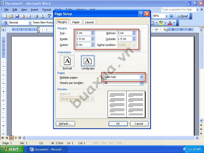Switch to Outline view icon
This screenshot has height=153, width=204.
(16, 138)
